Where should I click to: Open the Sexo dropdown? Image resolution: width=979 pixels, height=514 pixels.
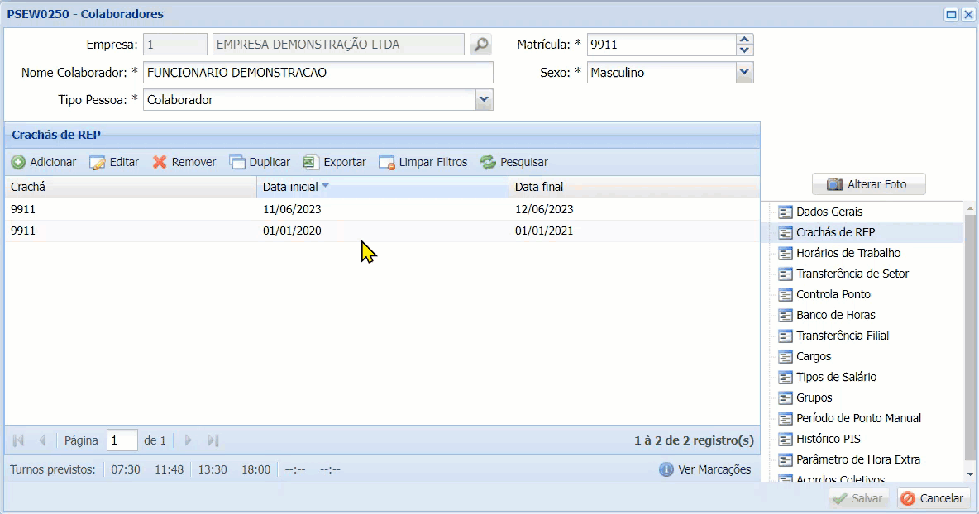tap(743, 73)
